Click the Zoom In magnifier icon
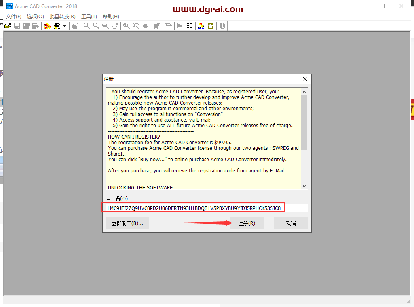 click(96, 26)
